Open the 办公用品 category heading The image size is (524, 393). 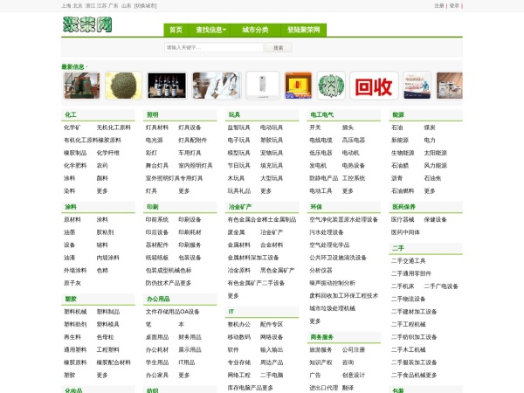(x=158, y=299)
